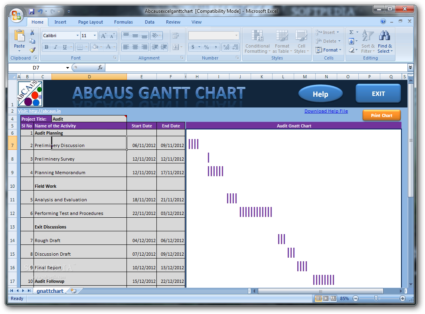Viewport: 425px width, 314px height.
Task: Open the Review ribbon tab
Action: [x=173, y=22]
